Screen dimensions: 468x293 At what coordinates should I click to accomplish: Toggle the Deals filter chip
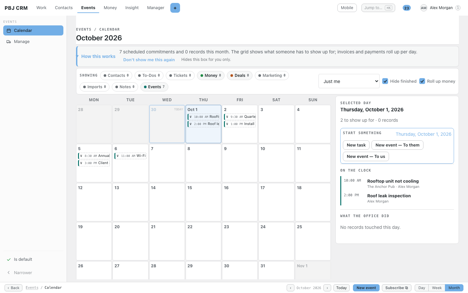click(240, 76)
